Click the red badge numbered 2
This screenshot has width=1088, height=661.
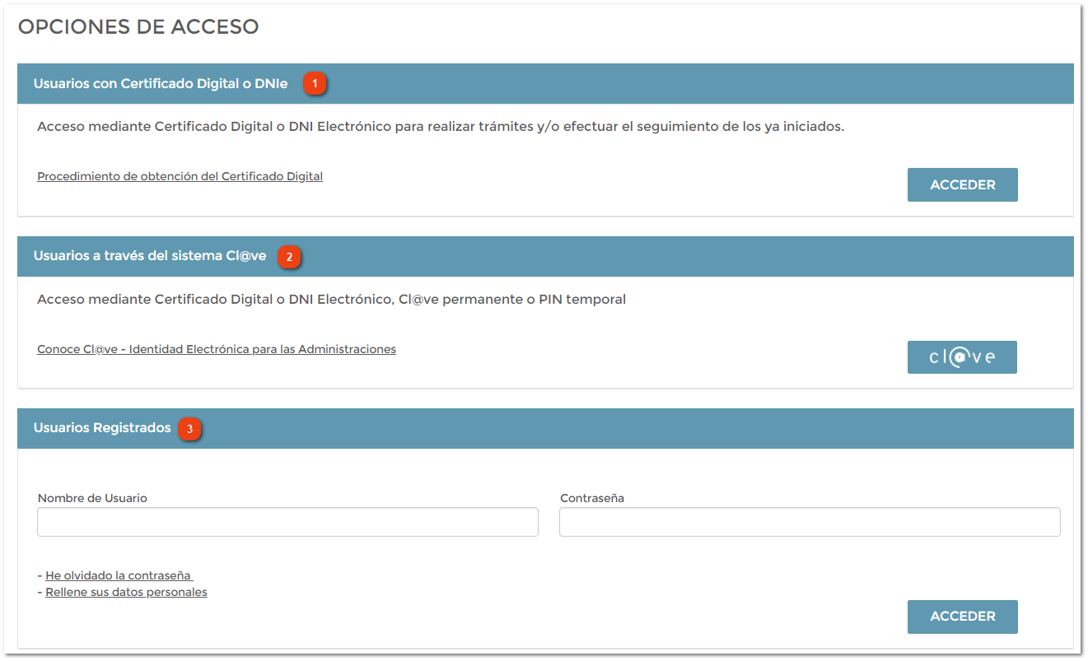(289, 257)
